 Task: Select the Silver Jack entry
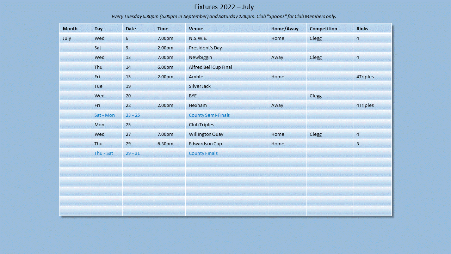[199, 86]
